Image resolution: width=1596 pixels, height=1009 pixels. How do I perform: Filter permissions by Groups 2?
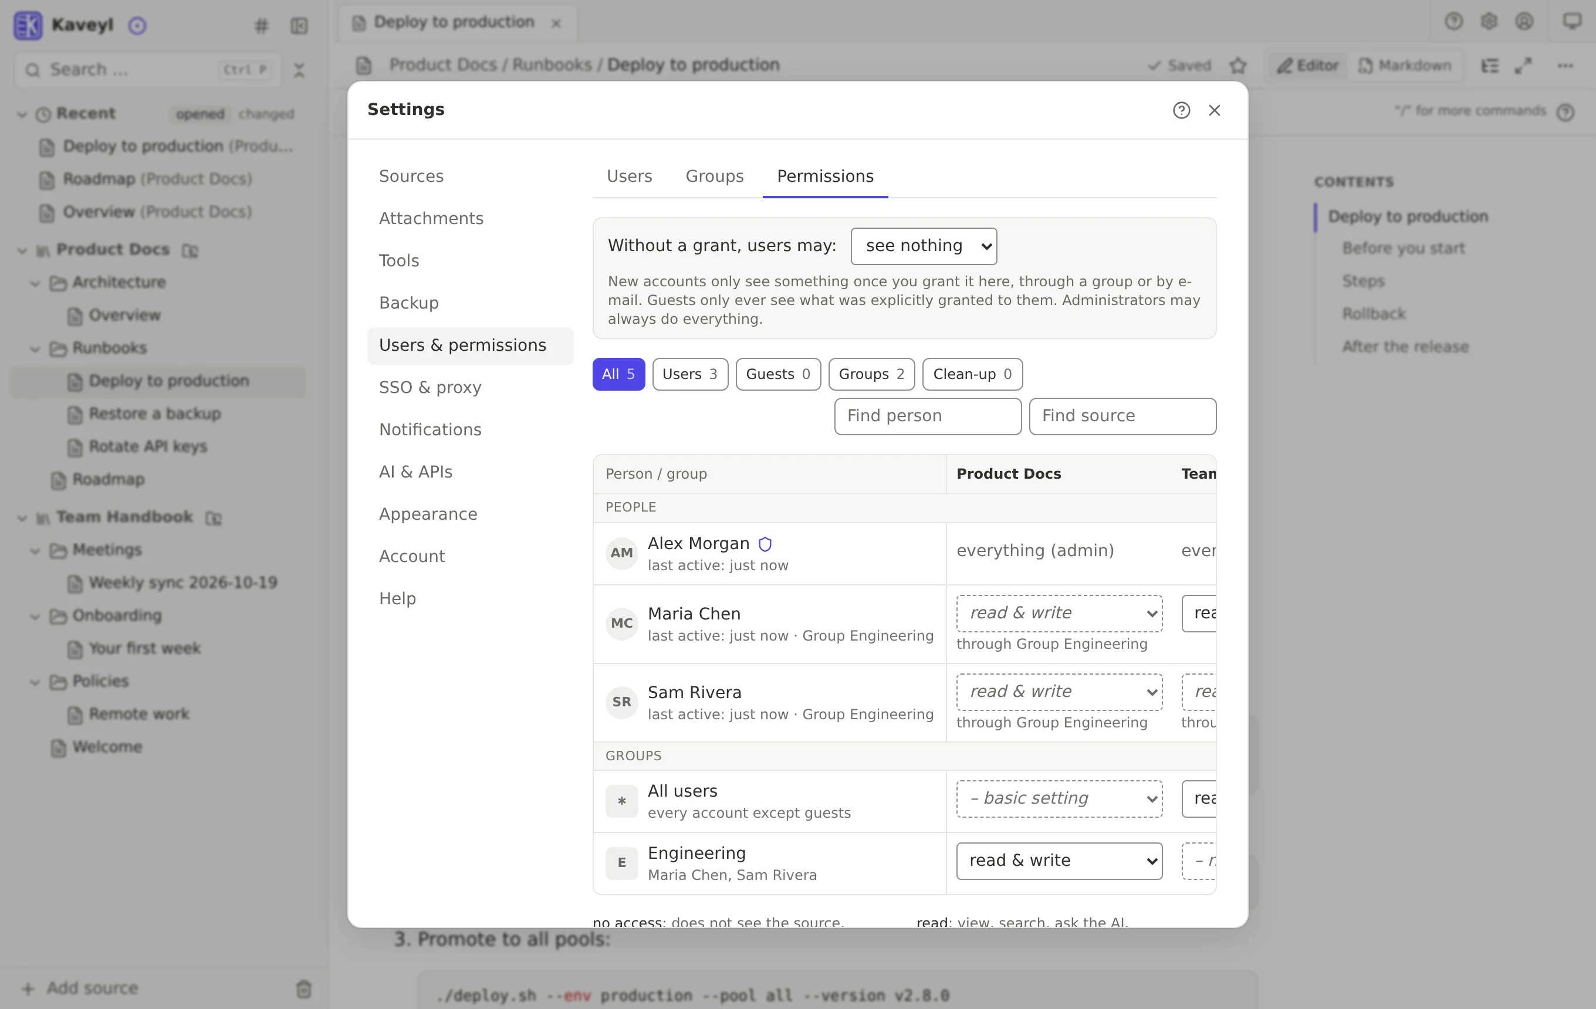[x=871, y=374]
